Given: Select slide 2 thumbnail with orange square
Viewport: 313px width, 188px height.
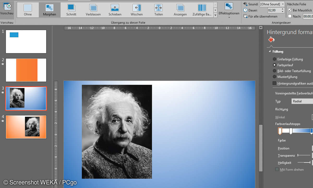Looking at the screenshot, I should (x=26, y=70).
